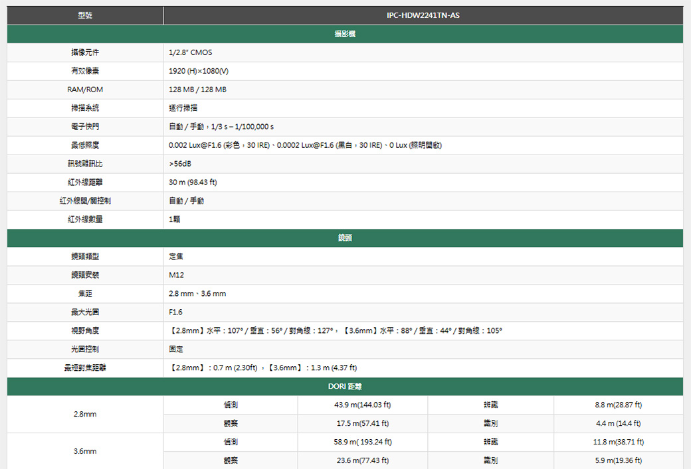Click the 1/2.8" CMOS value cell
Image resolution: width=691 pixels, height=469 pixels.
point(191,52)
